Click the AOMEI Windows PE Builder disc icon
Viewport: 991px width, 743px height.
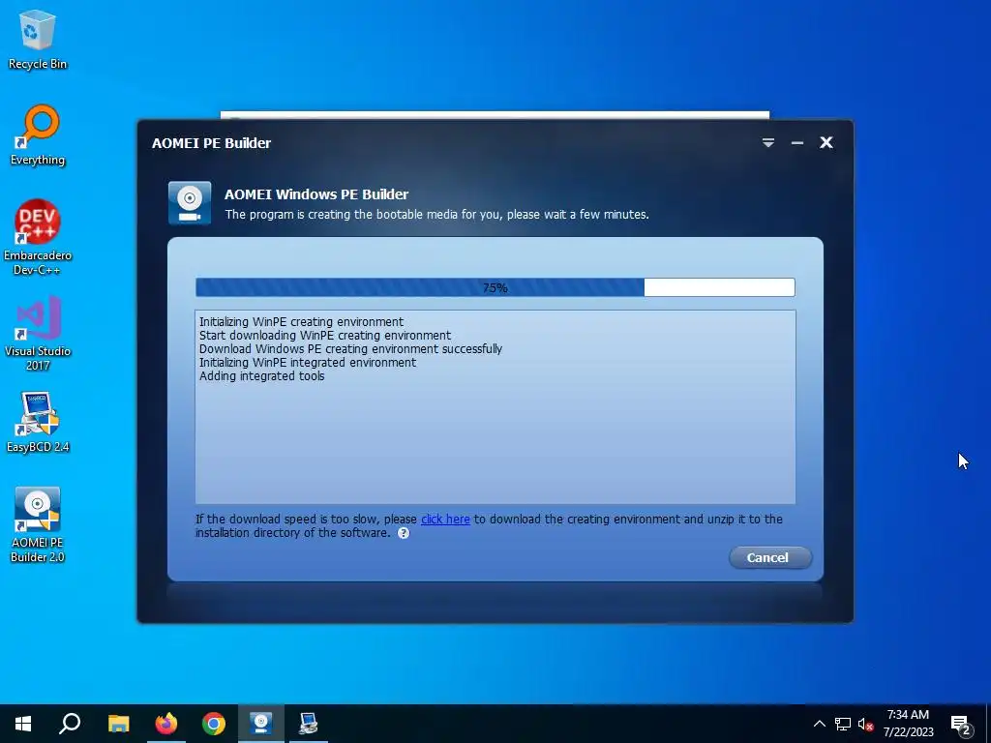(190, 203)
